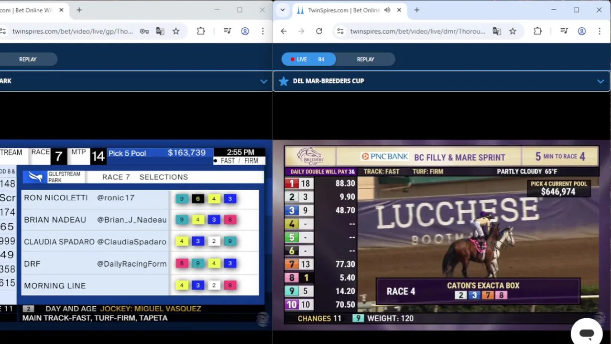Open Chrome three-dot menu in right window

tap(600, 32)
